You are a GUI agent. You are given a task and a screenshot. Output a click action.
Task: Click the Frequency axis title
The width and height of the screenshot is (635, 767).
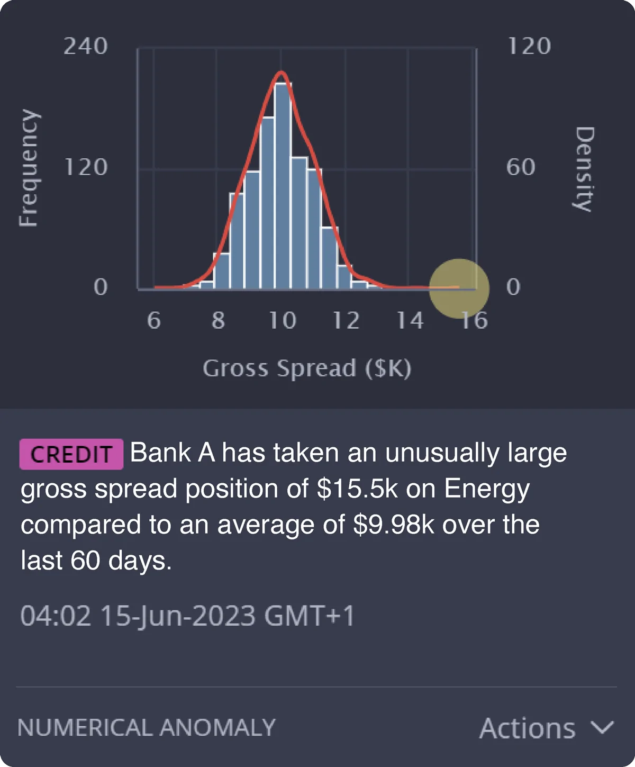[29, 168]
